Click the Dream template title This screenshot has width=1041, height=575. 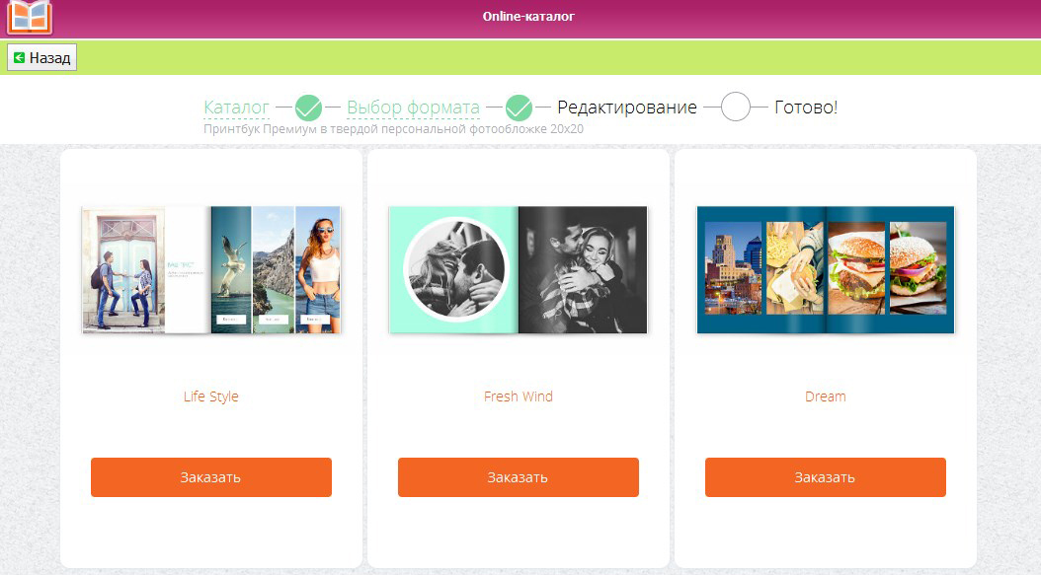[826, 396]
